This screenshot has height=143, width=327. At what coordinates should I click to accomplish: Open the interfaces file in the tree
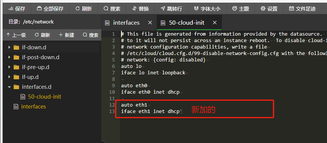pos(34,107)
